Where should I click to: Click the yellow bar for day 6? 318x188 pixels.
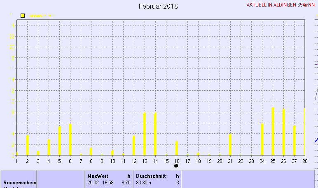coord(70,139)
